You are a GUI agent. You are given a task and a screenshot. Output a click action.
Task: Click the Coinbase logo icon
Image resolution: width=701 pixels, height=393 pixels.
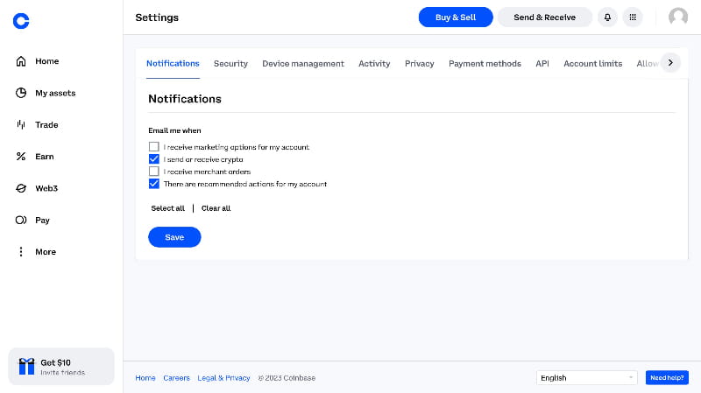pyautogui.click(x=21, y=21)
